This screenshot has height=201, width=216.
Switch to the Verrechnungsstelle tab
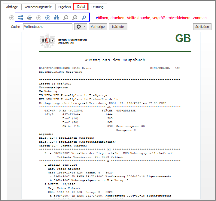pyautogui.click(x=38, y=7)
